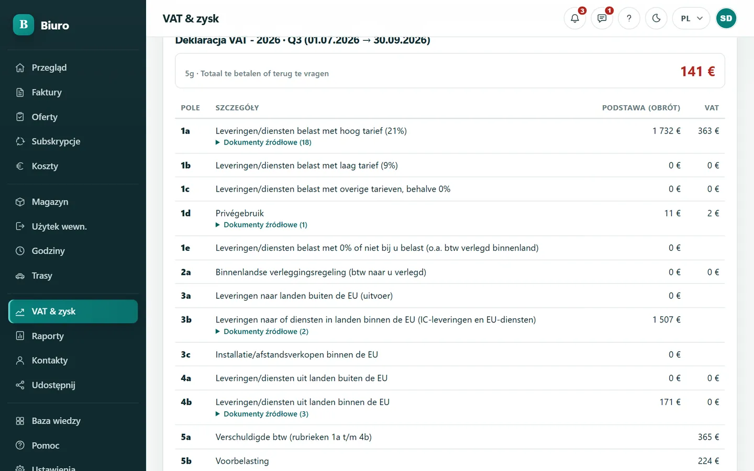
Task: Toggle dark mode with moon icon
Action: point(656,18)
